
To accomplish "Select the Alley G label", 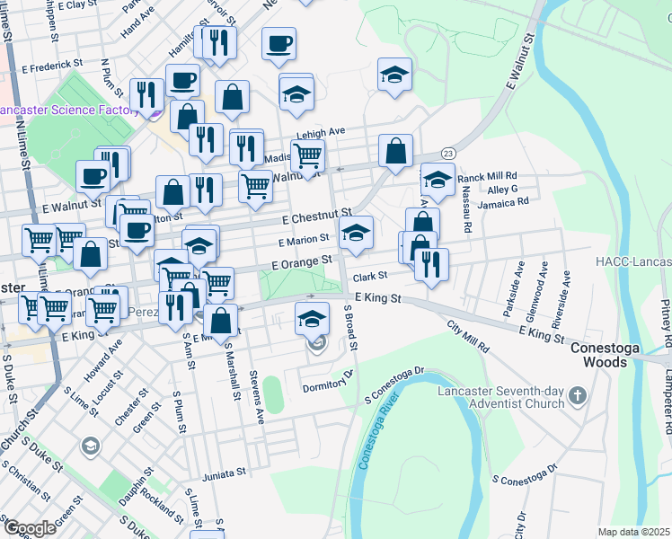I will click(x=502, y=189).
